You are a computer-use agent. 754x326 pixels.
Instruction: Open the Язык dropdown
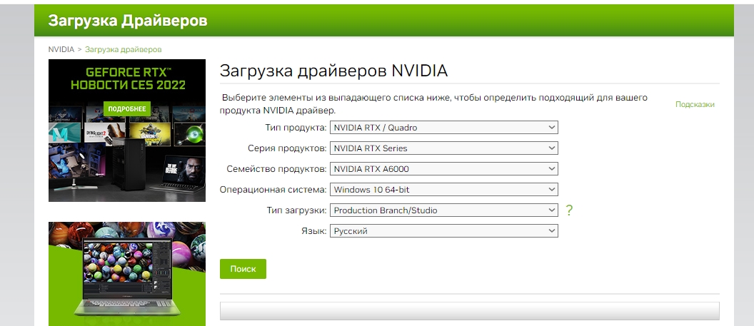[443, 231]
